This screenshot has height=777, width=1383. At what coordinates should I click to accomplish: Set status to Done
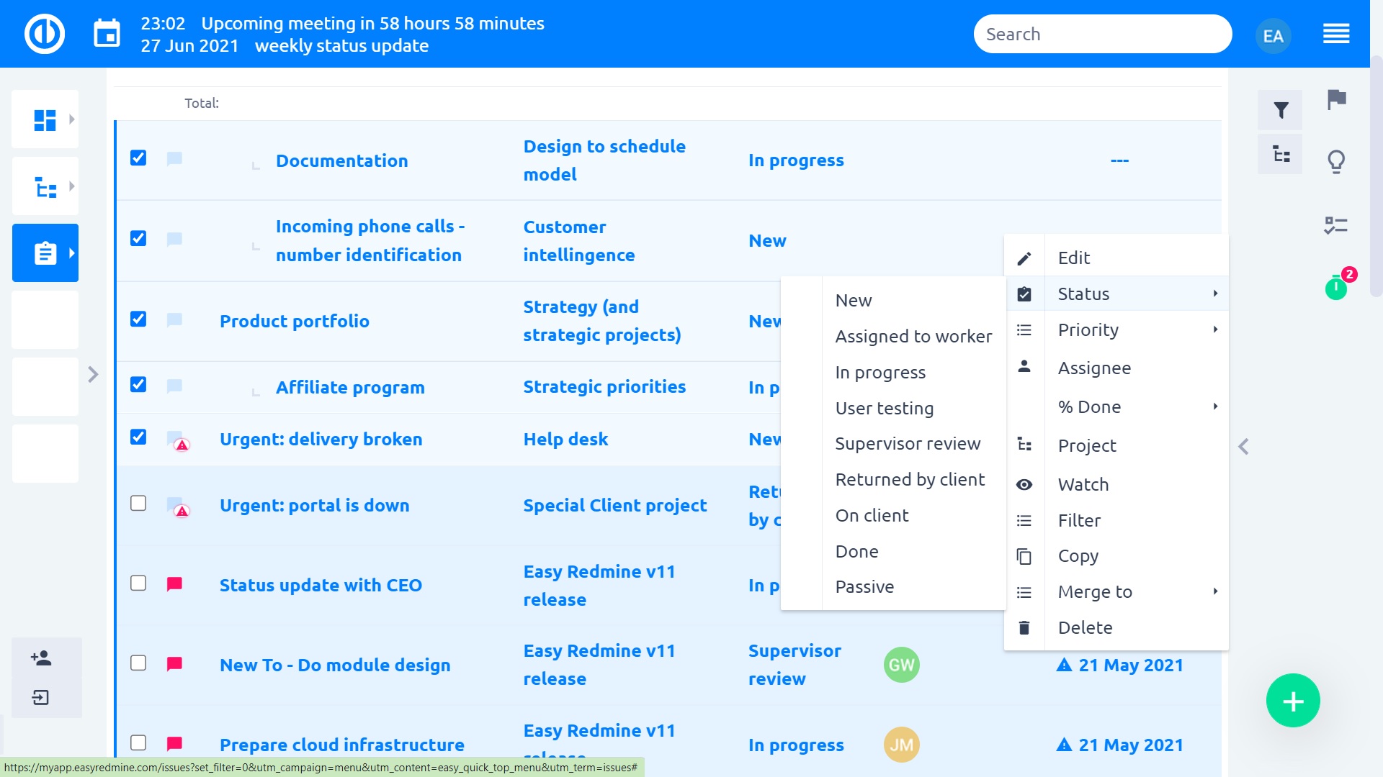(x=856, y=552)
